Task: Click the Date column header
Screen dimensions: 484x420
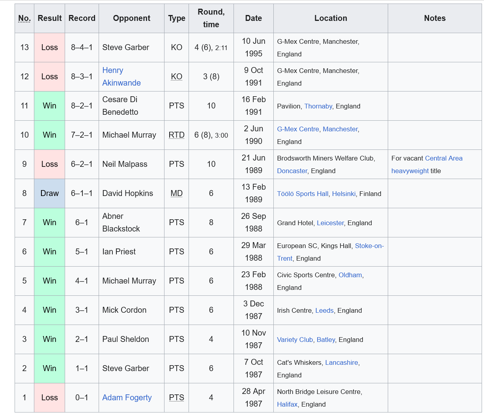Action: tap(254, 18)
